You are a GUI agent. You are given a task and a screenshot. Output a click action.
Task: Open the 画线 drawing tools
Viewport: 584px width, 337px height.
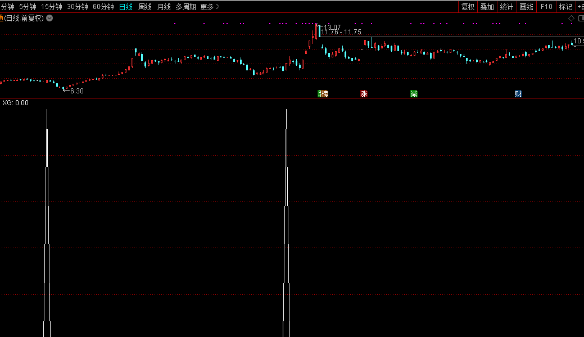pos(526,7)
